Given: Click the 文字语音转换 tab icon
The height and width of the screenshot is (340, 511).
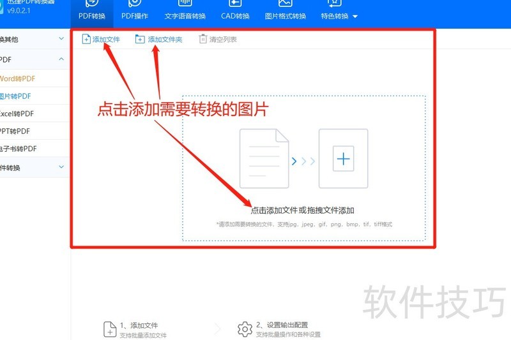Looking at the screenshot, I should (x=185, y=3).
